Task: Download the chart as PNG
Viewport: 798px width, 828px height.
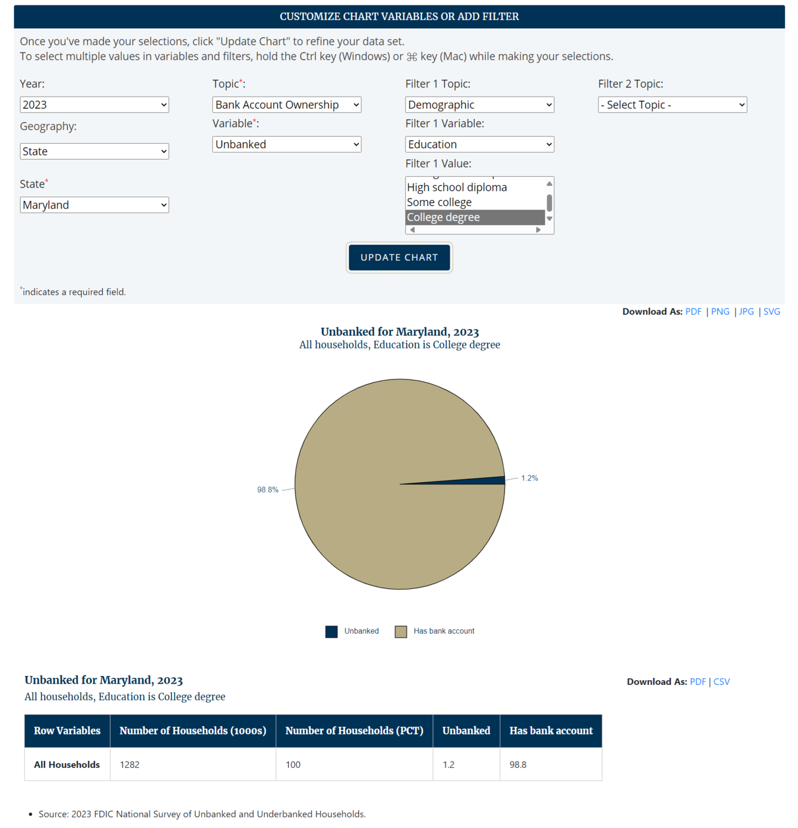Action: pos(720,312)
